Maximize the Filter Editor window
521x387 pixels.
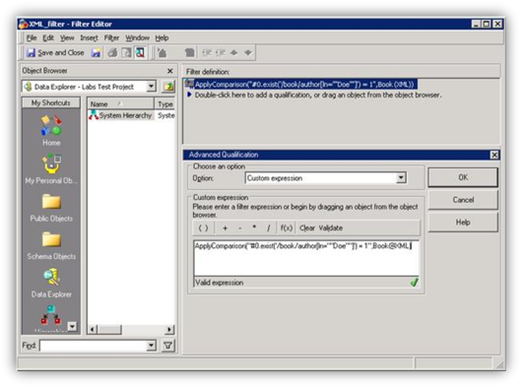(x=487, y=24)
